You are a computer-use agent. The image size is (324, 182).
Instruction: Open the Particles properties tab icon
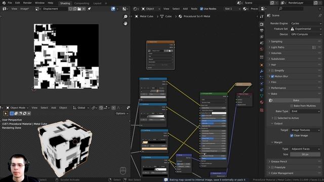(262, 77)
